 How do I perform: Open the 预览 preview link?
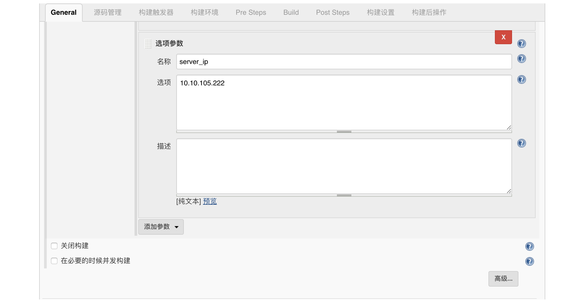click(210, 201)
